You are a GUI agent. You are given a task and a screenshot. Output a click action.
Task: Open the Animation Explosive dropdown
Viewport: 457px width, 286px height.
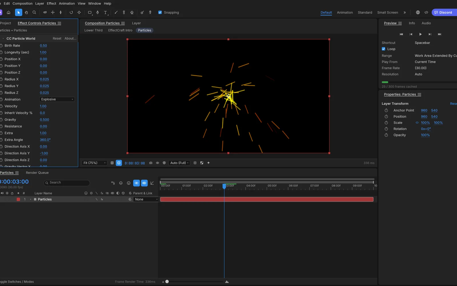57,99
